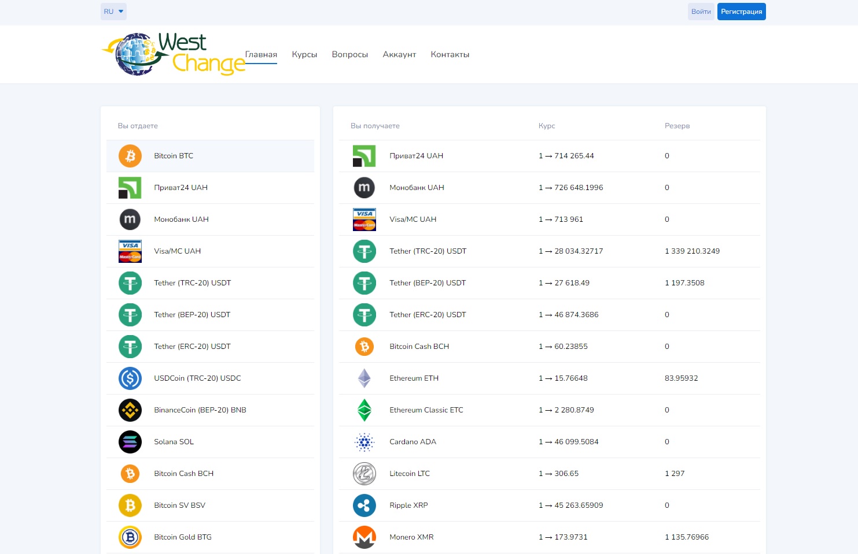Choose Bitcoin Cash icon in receive list
The width and height of the screenshot is (858, 554).
[x=364, y=347]
